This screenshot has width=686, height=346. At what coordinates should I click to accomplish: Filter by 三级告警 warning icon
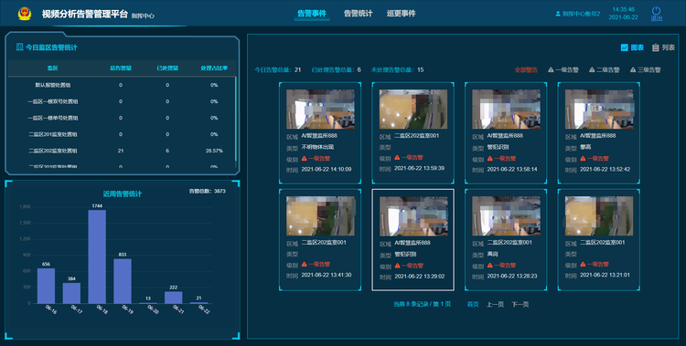[633, 69]
